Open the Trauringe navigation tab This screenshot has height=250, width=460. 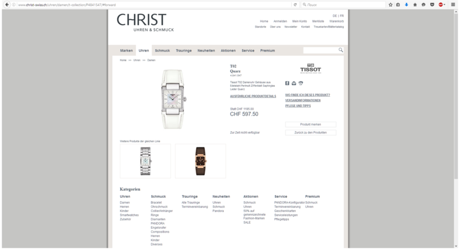click(183, 50)
